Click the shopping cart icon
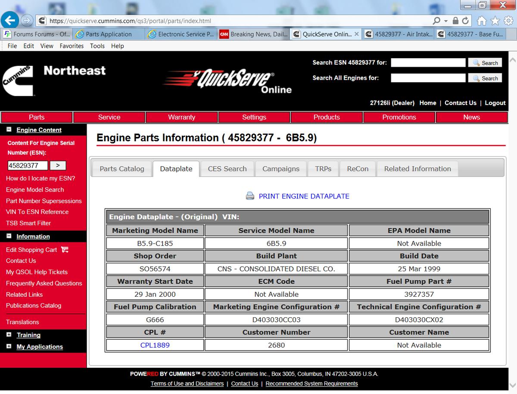Image resolution: width=517 pixels, height=394 pixels. point(65,250)
